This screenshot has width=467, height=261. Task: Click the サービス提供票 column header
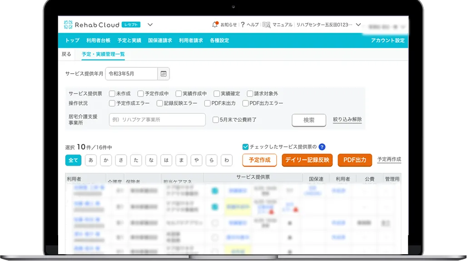253,177
